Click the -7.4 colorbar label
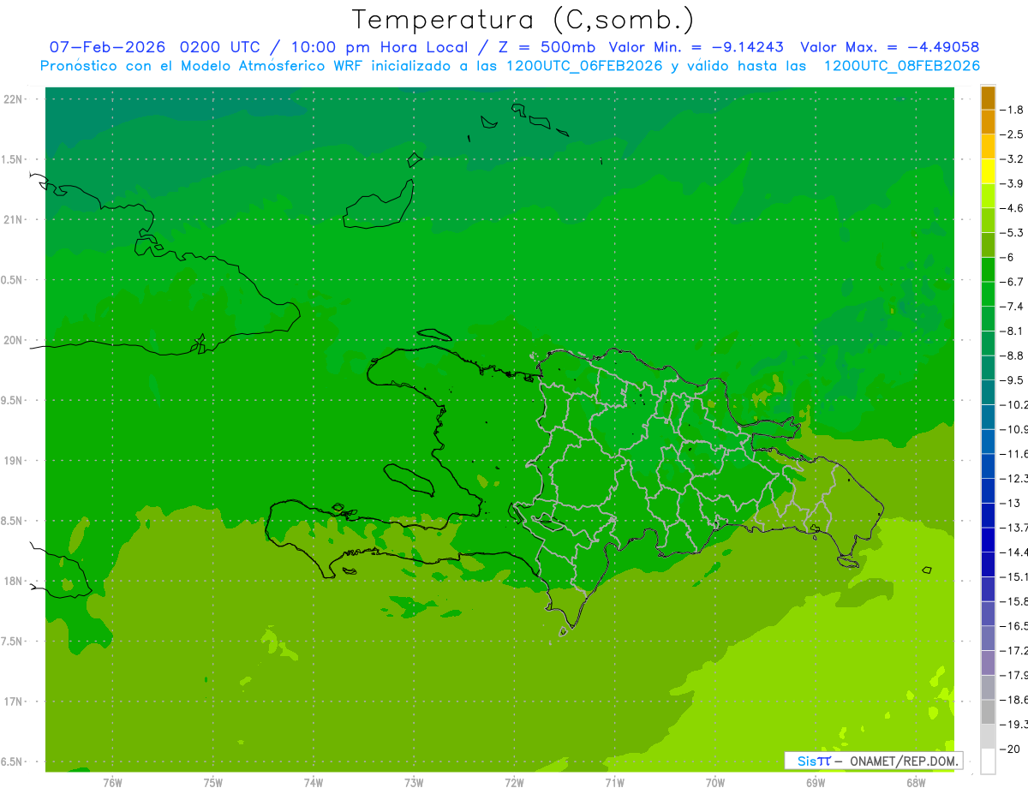Image resolution: width=1028 pixels, height=794 pixels. (1013, 307)
